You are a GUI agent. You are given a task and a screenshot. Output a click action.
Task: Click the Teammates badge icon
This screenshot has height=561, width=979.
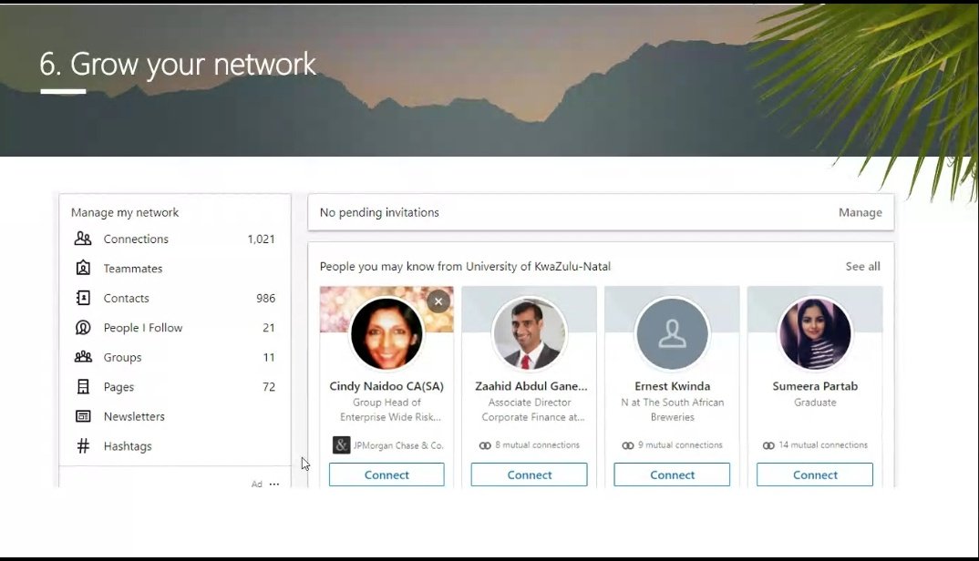[83, 268]
